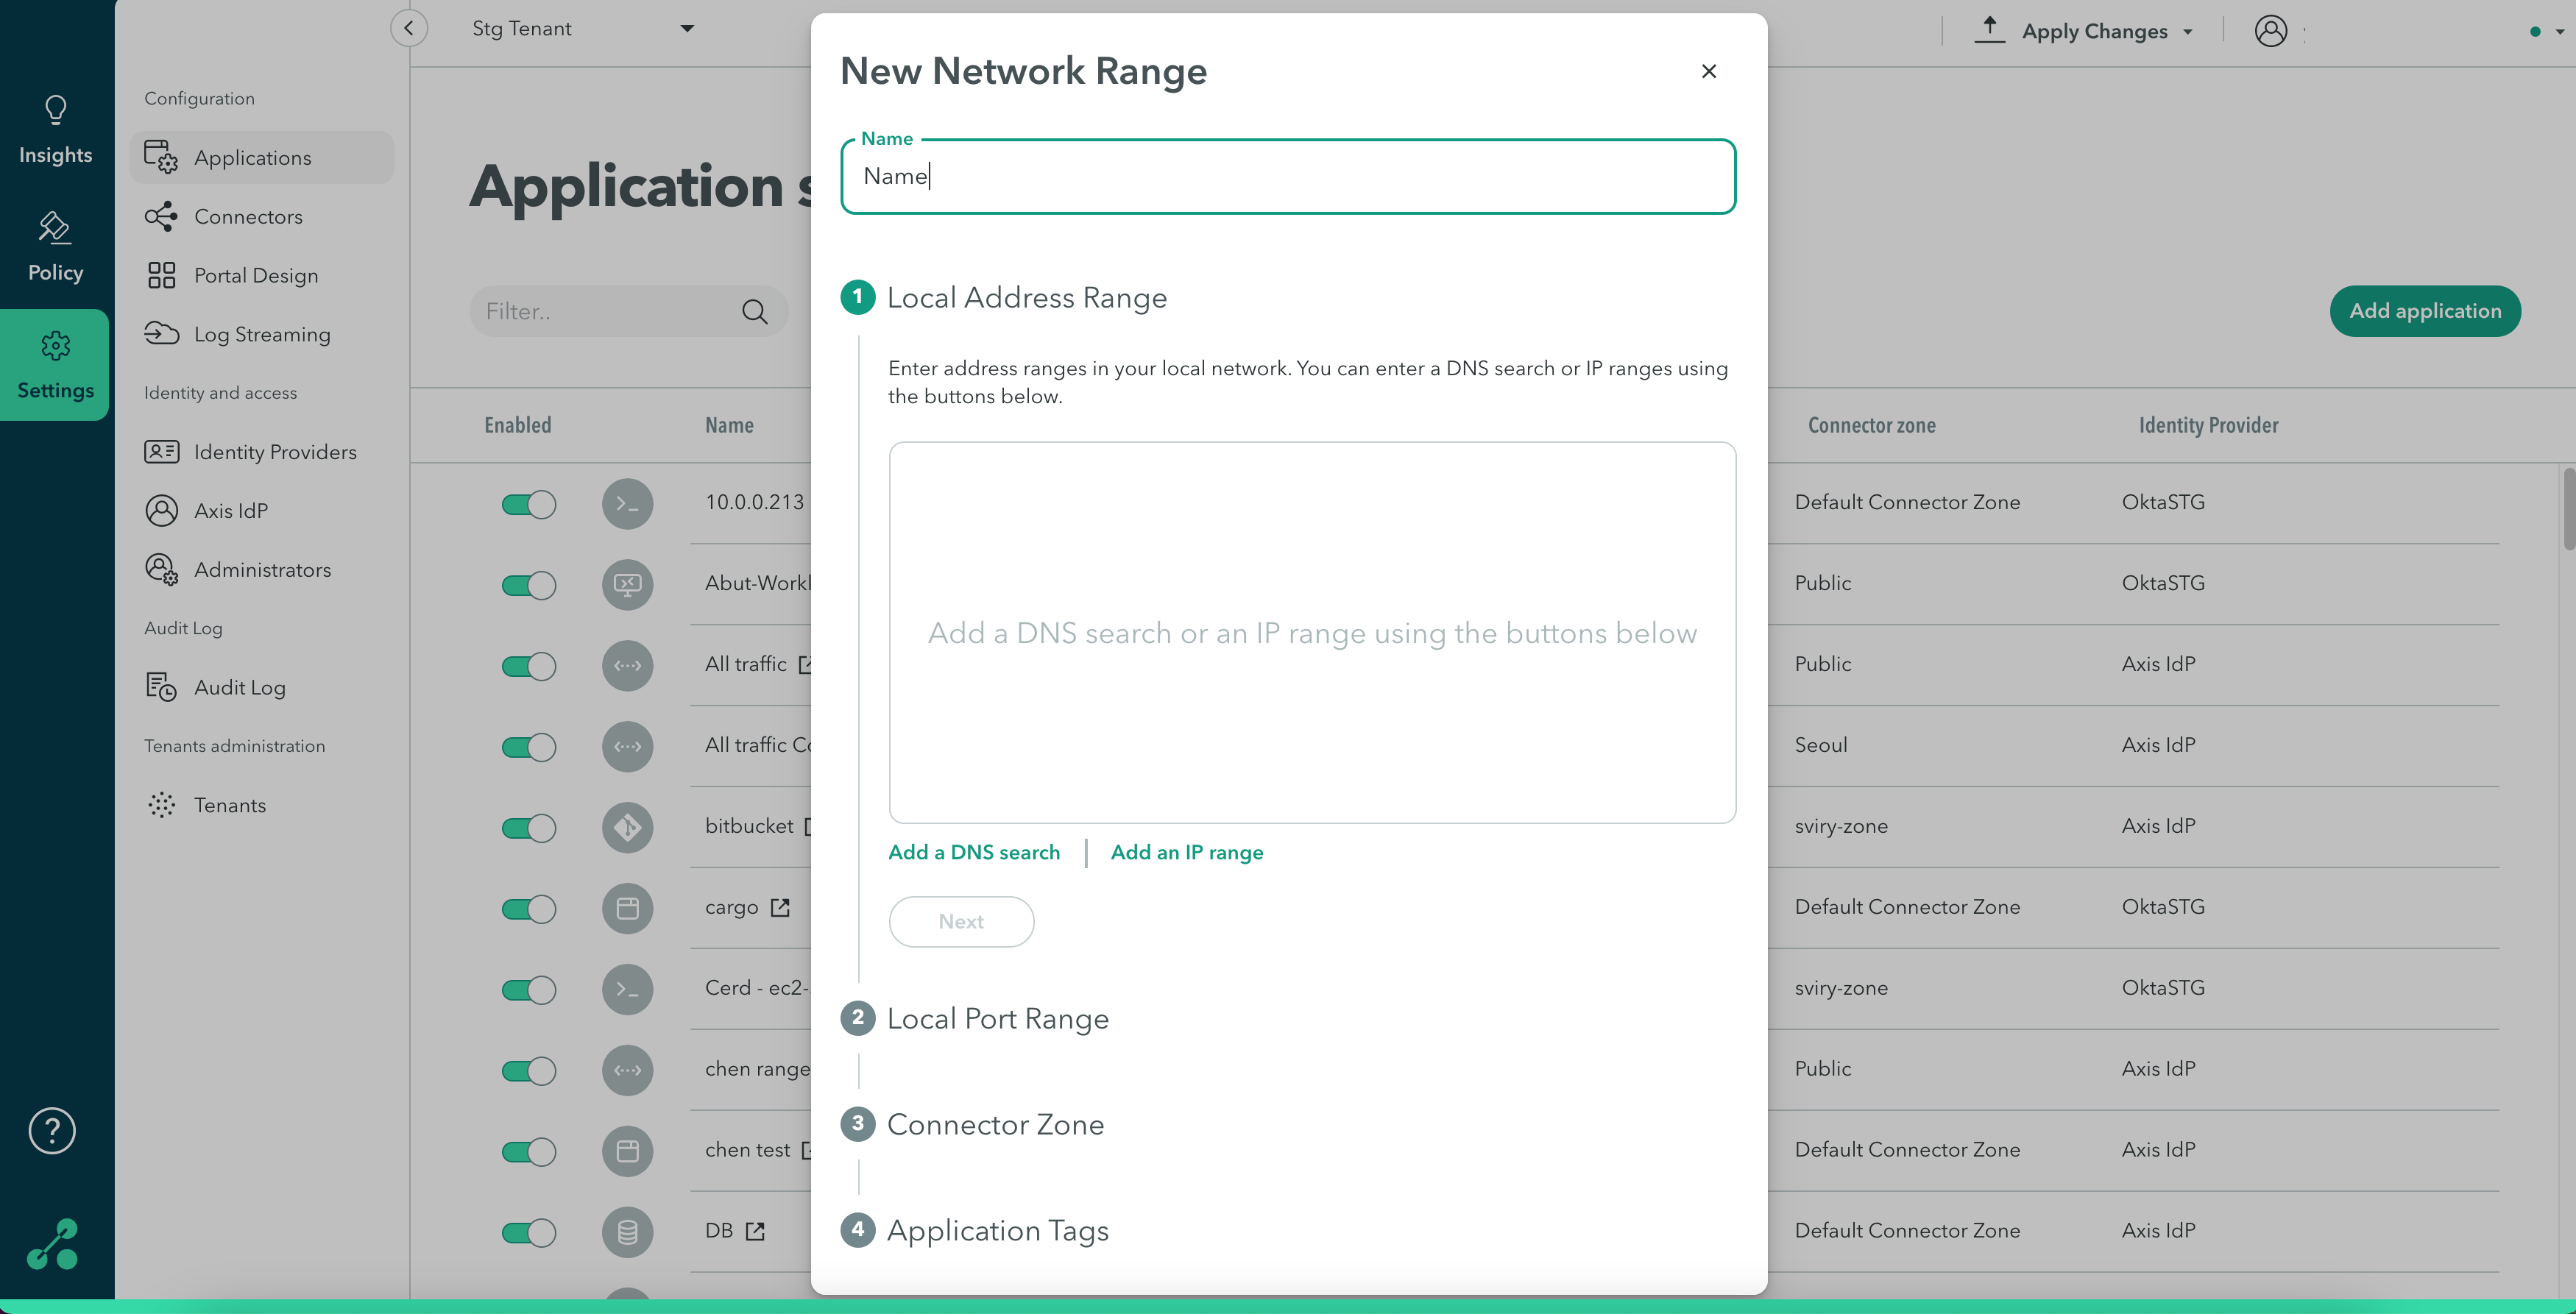This screenshot has width=2576, height=1314.
Task: Click the Add an IP range link
Action: 1186,853
